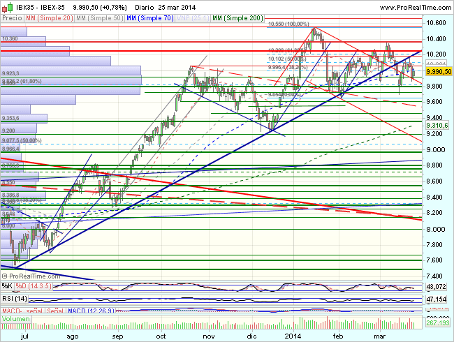Click the 9.000 price axis label
This screenshot has width=454, height=342.
point(436,149)
